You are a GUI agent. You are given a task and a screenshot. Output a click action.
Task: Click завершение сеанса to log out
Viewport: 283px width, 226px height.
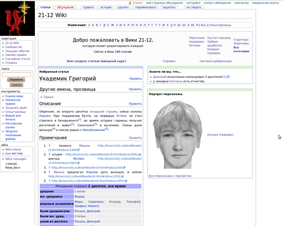pyautogui.click(x=265, y=3)
